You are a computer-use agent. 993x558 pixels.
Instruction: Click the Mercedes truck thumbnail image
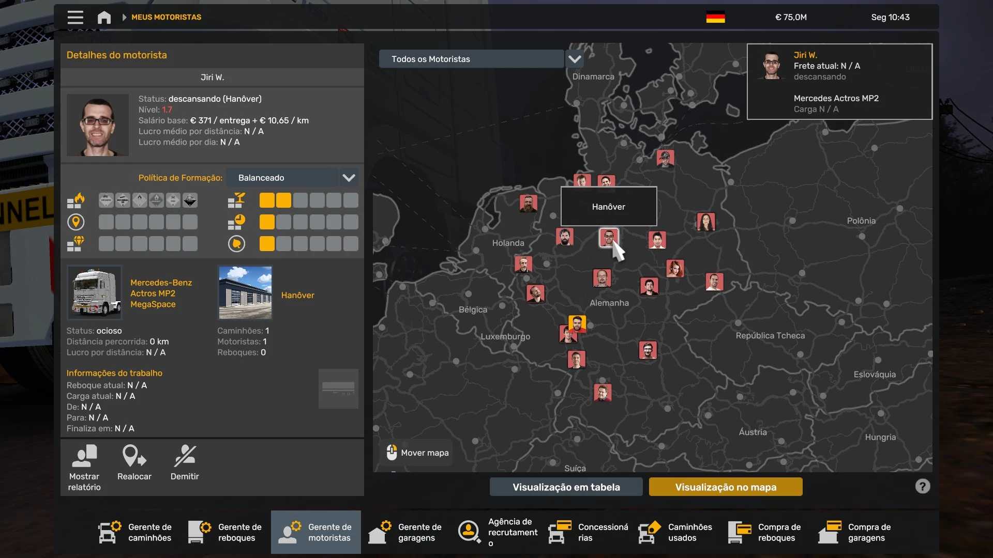[95, 292]
